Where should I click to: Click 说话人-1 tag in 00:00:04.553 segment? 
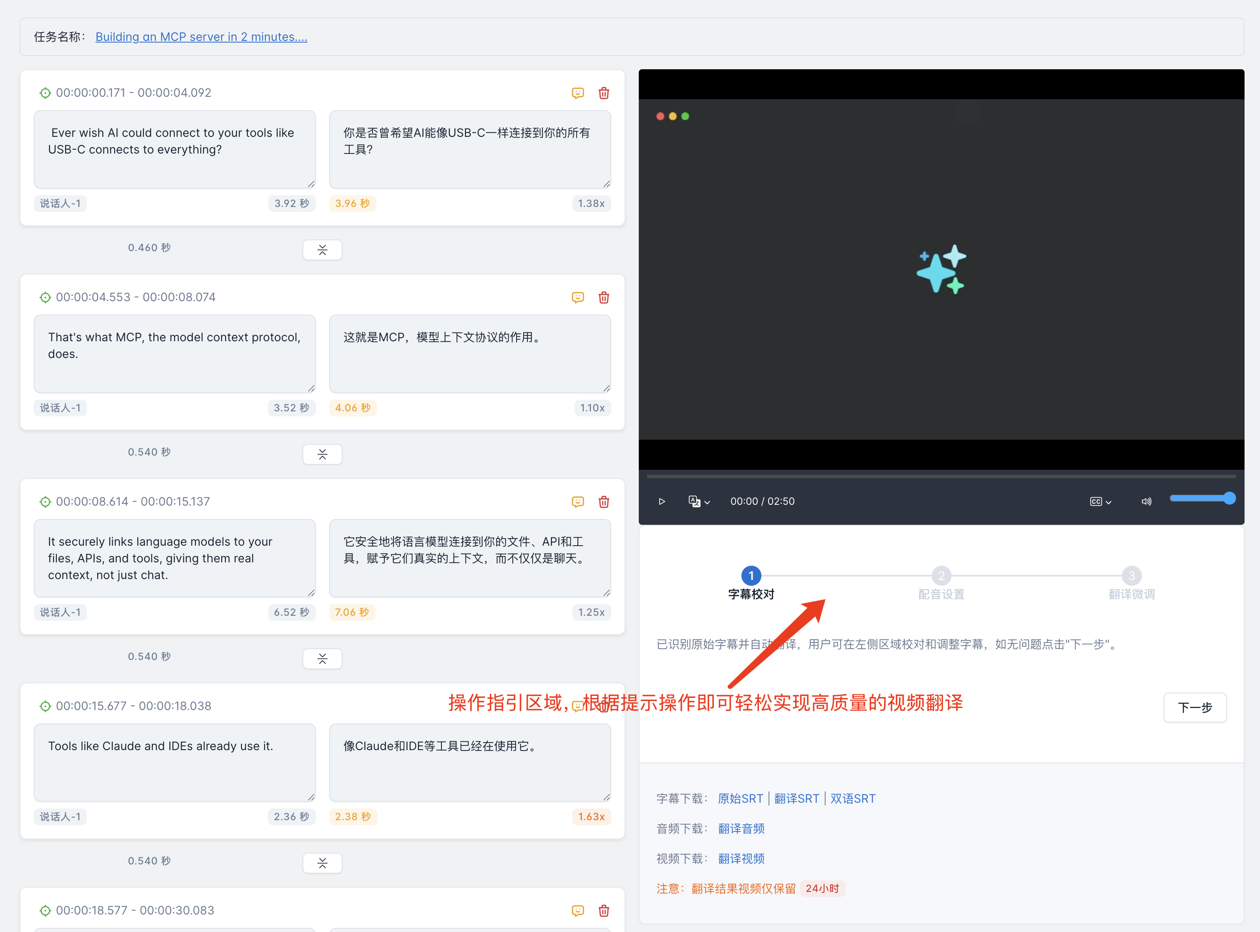(60, 408)
